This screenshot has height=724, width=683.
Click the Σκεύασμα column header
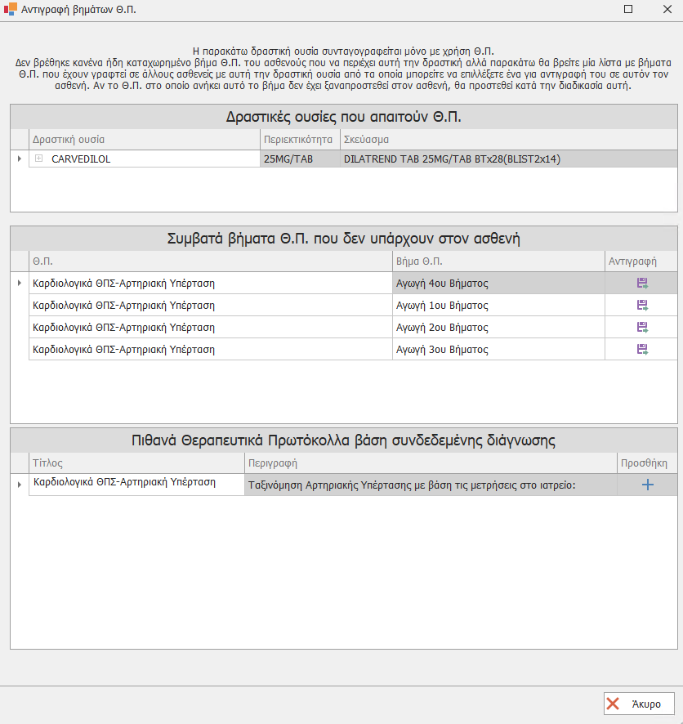pyautogui.click(x=508, y=139)
